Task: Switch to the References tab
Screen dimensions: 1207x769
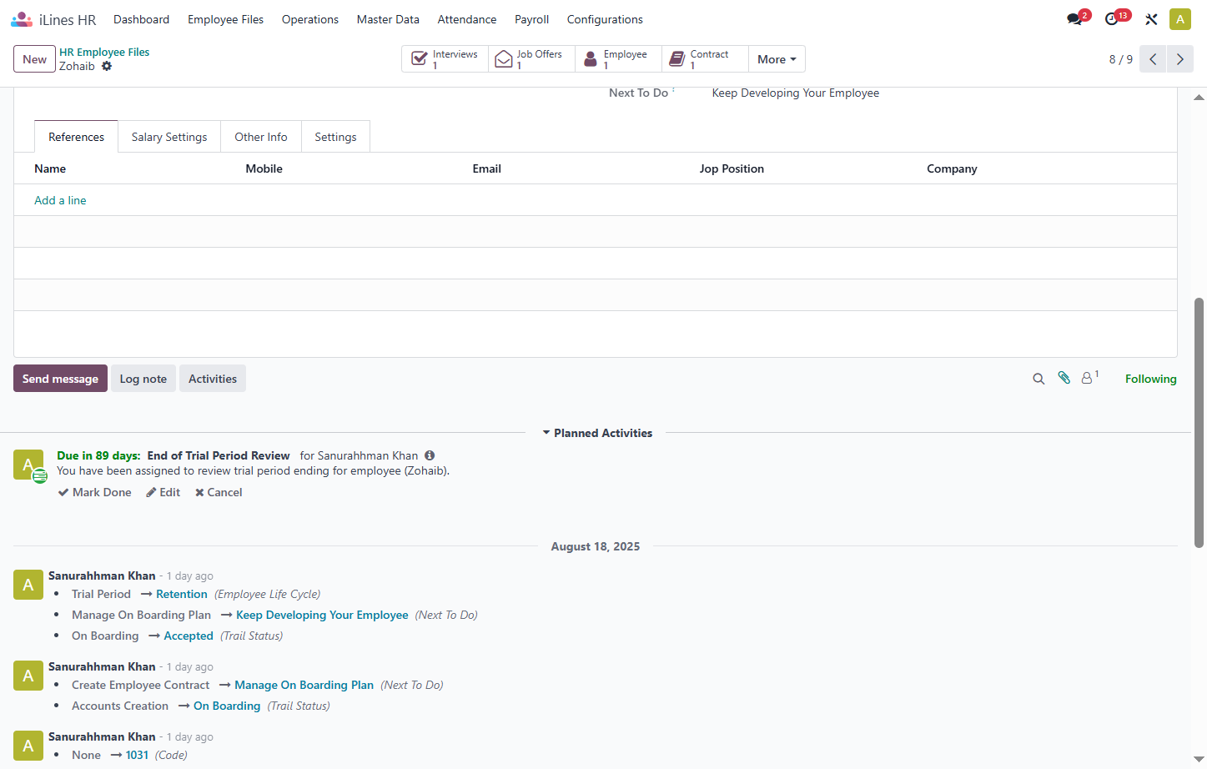Action: coord(76,137)
